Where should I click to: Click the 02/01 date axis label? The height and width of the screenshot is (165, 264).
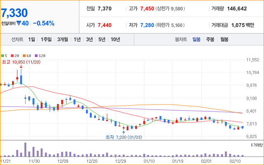[x=206, y=161]
